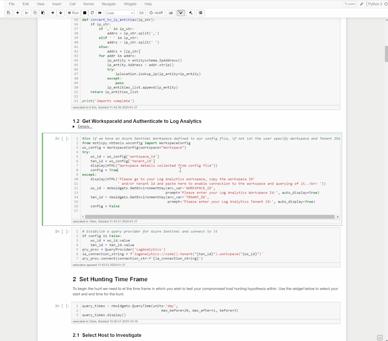Image resolution: width=388 pixels, height=341 pixels.
Task: Click 'executed in 10ms' timing status
Action: tap(105, 221)
